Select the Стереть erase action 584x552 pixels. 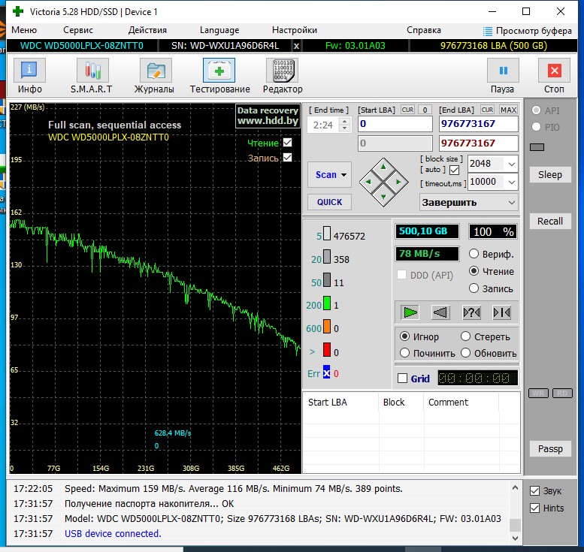465,336
